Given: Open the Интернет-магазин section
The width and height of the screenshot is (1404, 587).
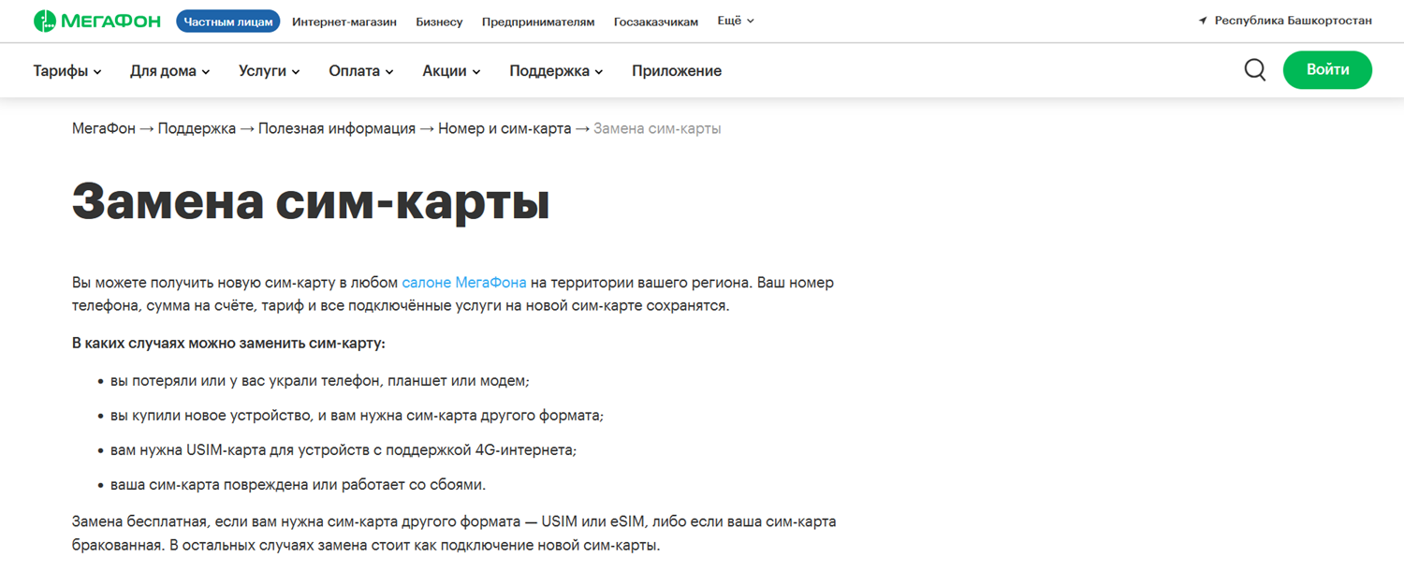Looking at the screenshot, I should (x=344, y=22).
